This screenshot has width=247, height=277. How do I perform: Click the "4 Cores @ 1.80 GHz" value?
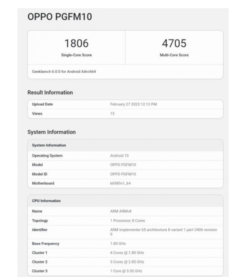point(127,253)
